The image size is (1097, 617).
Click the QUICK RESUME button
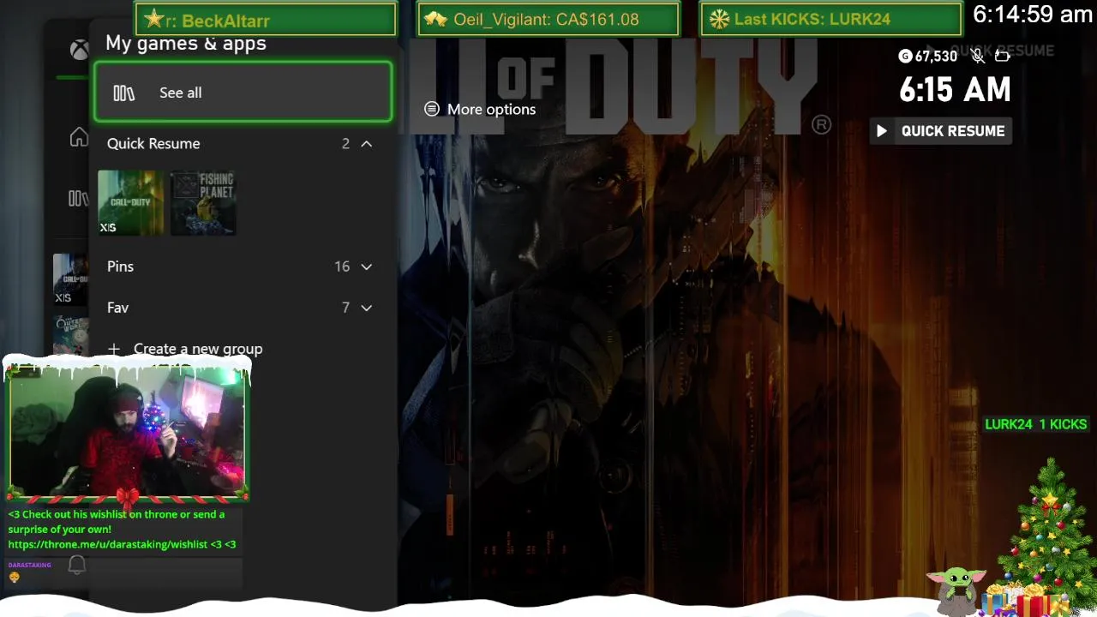click(941, 131)
